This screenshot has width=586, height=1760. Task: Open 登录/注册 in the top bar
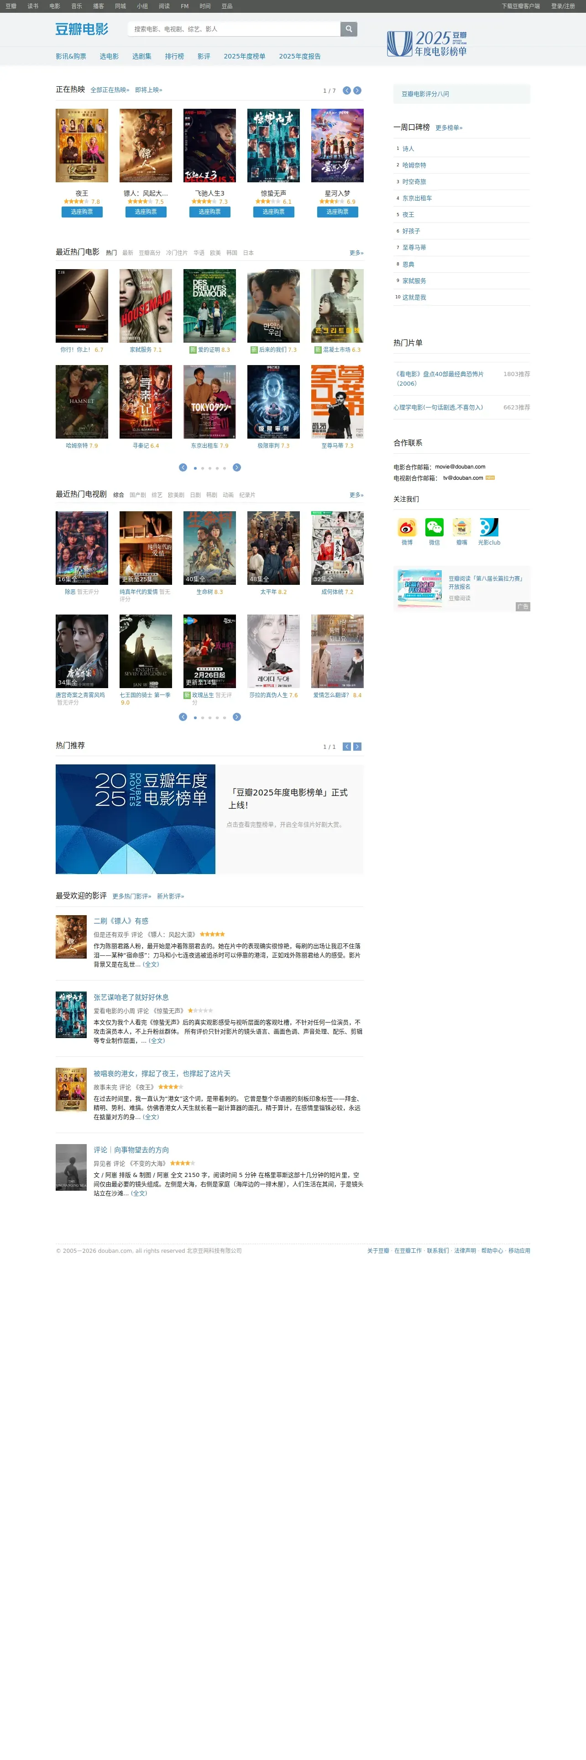563,6
